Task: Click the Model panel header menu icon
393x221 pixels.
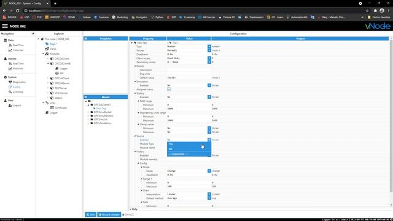Action: pos(86,97)
